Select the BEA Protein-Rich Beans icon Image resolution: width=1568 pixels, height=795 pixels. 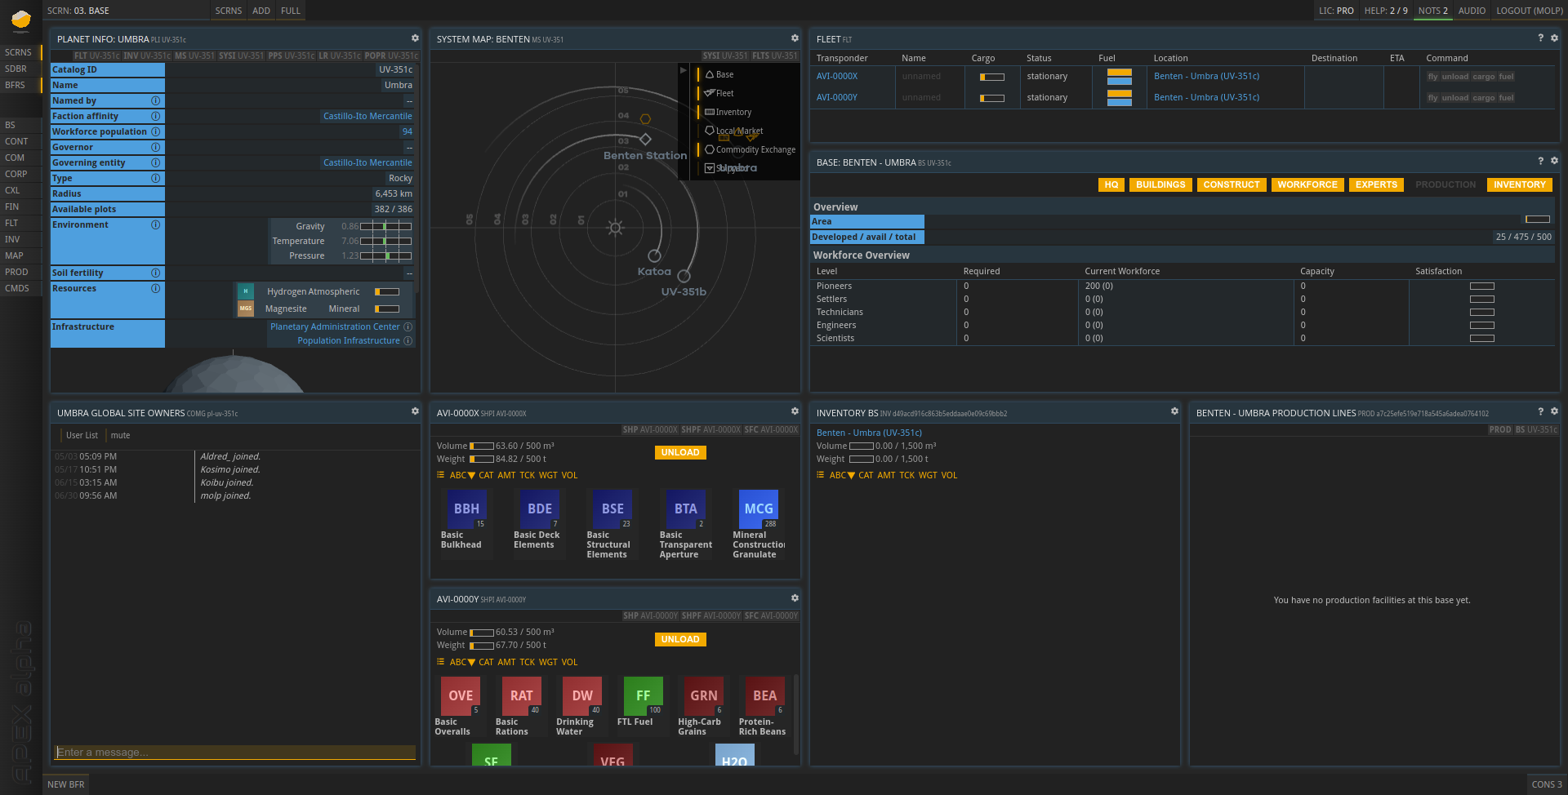click(764, 696)
